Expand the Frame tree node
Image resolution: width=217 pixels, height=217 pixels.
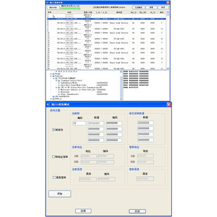pos(51,74)
